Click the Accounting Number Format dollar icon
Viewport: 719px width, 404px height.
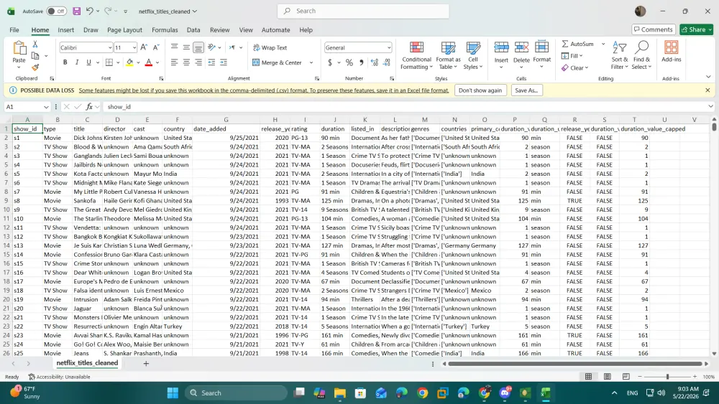(330, 62)
